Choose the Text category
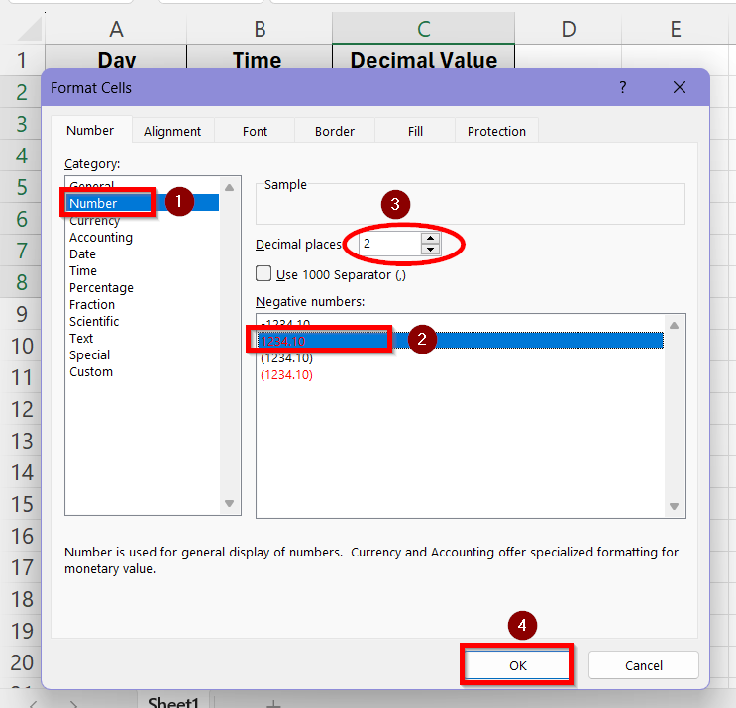 [x=143, y=339]
